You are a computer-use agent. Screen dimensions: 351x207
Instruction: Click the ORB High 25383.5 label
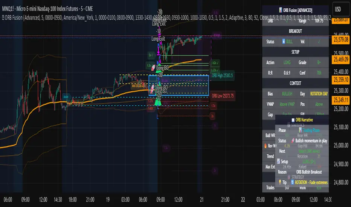[222, 76]
